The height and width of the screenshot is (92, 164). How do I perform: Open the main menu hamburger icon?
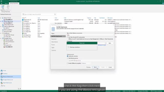[x=2, y=3]
